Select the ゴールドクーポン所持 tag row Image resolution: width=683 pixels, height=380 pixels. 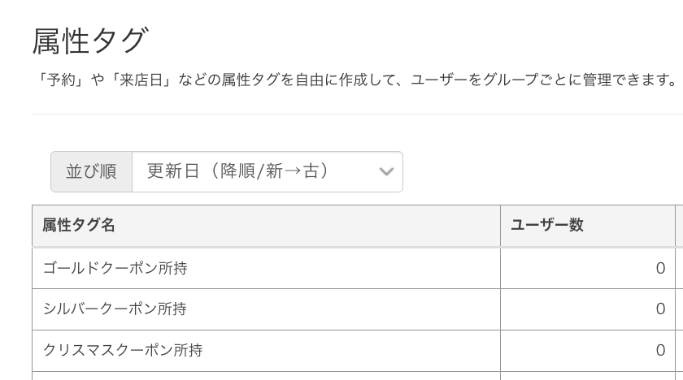115,268
